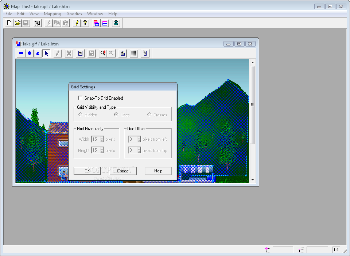This screenshot has height=256, width=350.
Task: Click the pixels from left offset field
Action: pos(133,139)
